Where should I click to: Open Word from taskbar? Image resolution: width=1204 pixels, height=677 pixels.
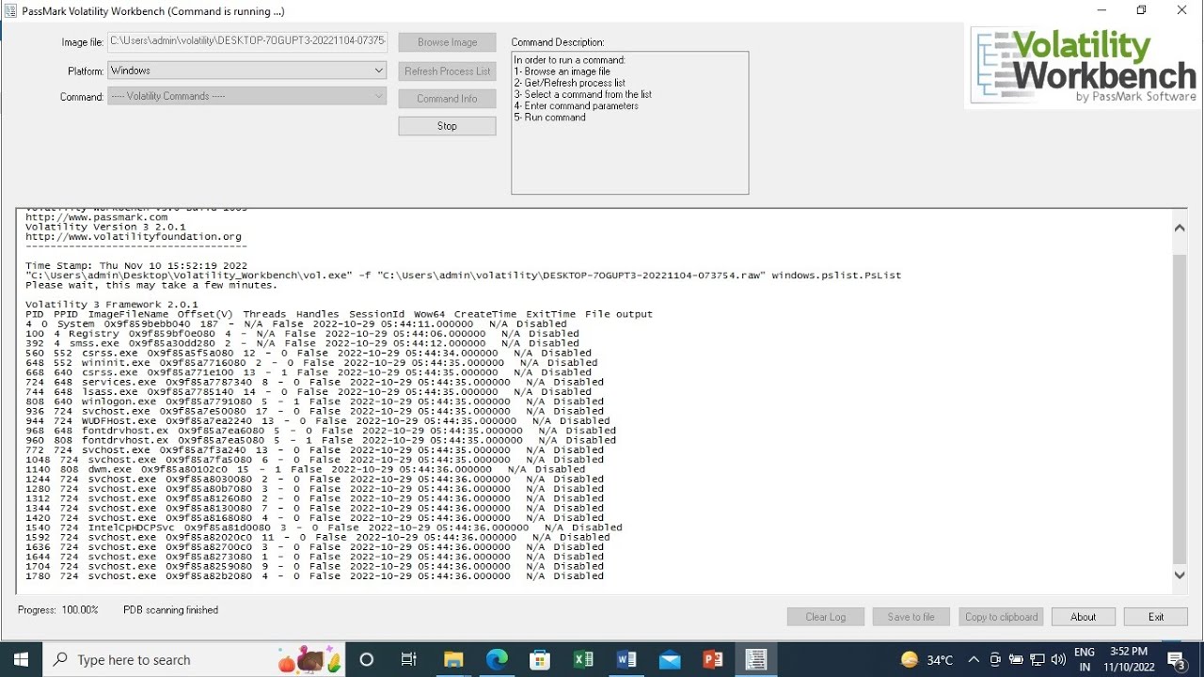coord(626,660)
